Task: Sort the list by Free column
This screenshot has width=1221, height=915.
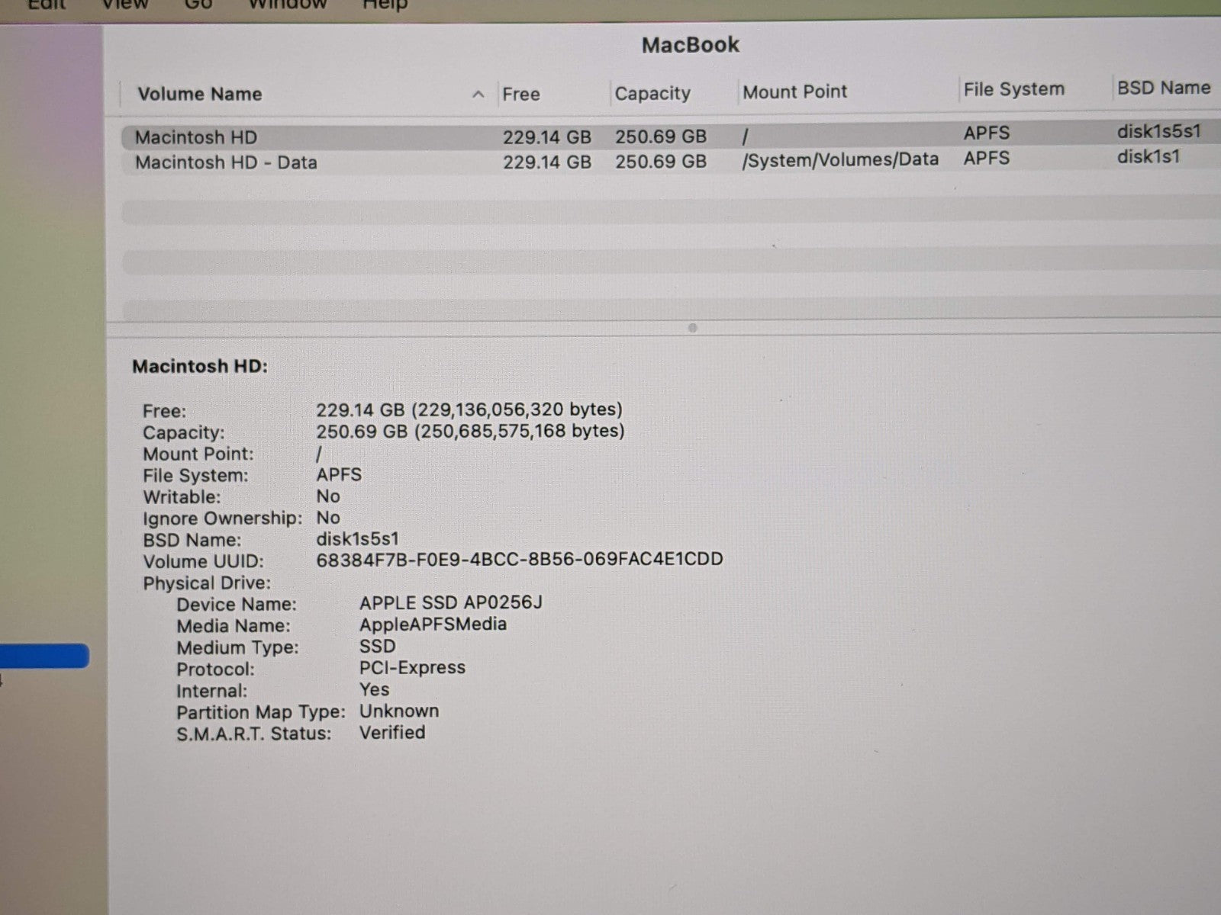Action: point(521,95)
